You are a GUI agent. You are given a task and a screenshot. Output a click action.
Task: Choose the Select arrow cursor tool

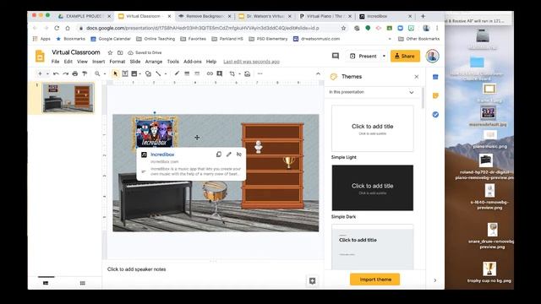tap(116, 73)
